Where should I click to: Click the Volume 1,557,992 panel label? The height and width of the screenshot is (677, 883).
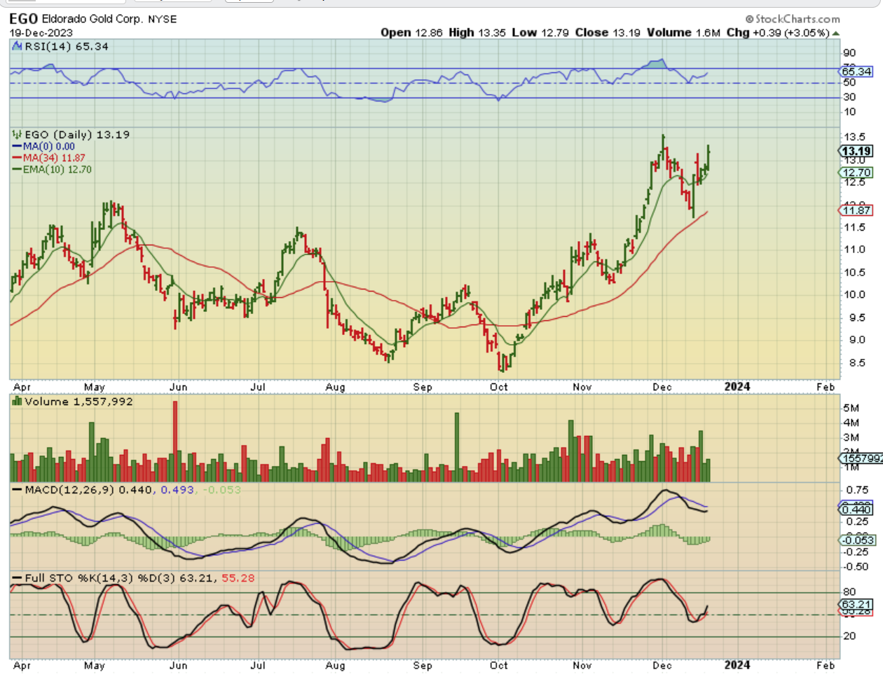(78, 402)
